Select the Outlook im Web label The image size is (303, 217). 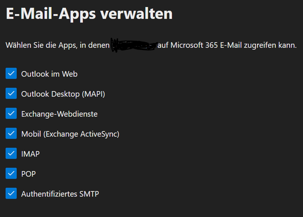[x=49, y=74]
